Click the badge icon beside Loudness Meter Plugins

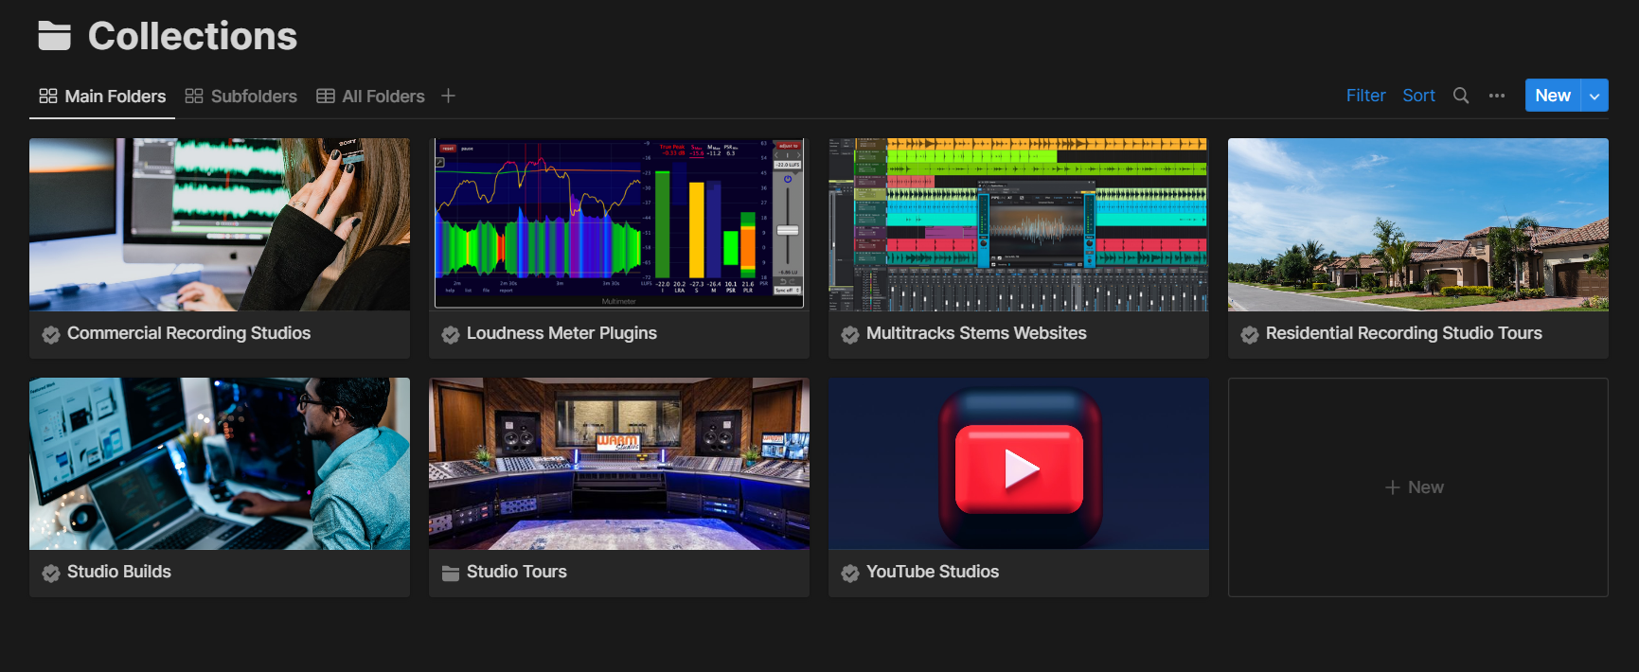451,334
